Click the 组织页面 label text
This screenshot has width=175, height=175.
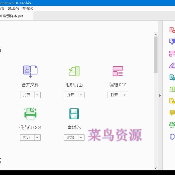pos(74,85)
